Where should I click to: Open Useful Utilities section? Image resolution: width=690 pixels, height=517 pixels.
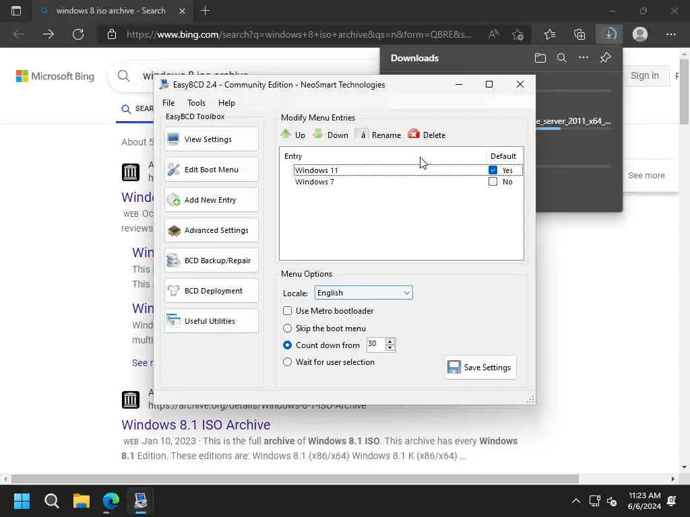(211, 321)
